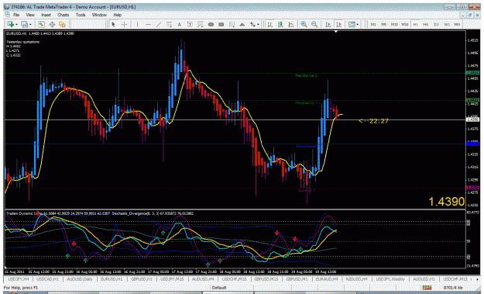Image resolution: width=484 pixels, height=294 pixels.
Task: Switch chart to Line Chart view
Action: click(x=291, y=24)
